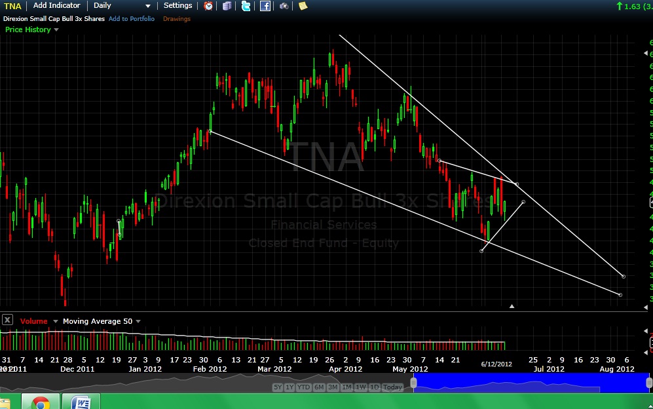
Task: Open the Settings menu
Action: 178,5
